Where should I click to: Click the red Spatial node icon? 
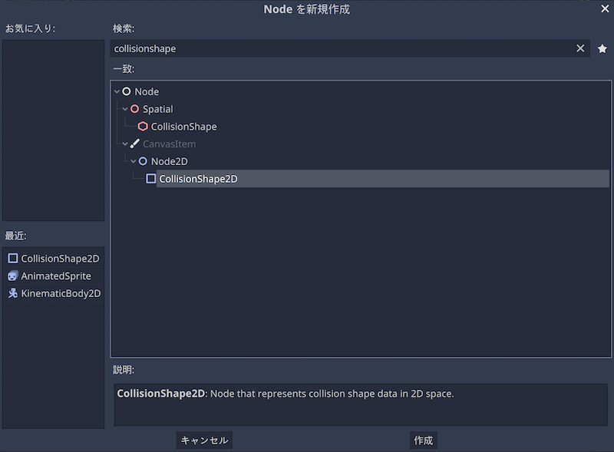(137, 108)
